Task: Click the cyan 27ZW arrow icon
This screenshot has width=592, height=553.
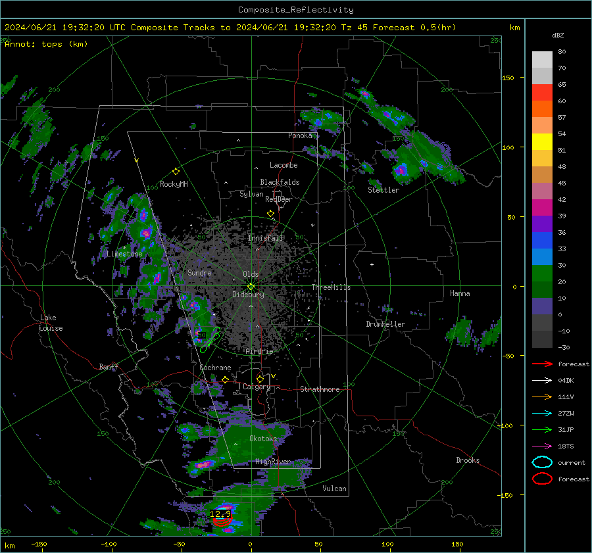Action: click(x=542, y=414)
